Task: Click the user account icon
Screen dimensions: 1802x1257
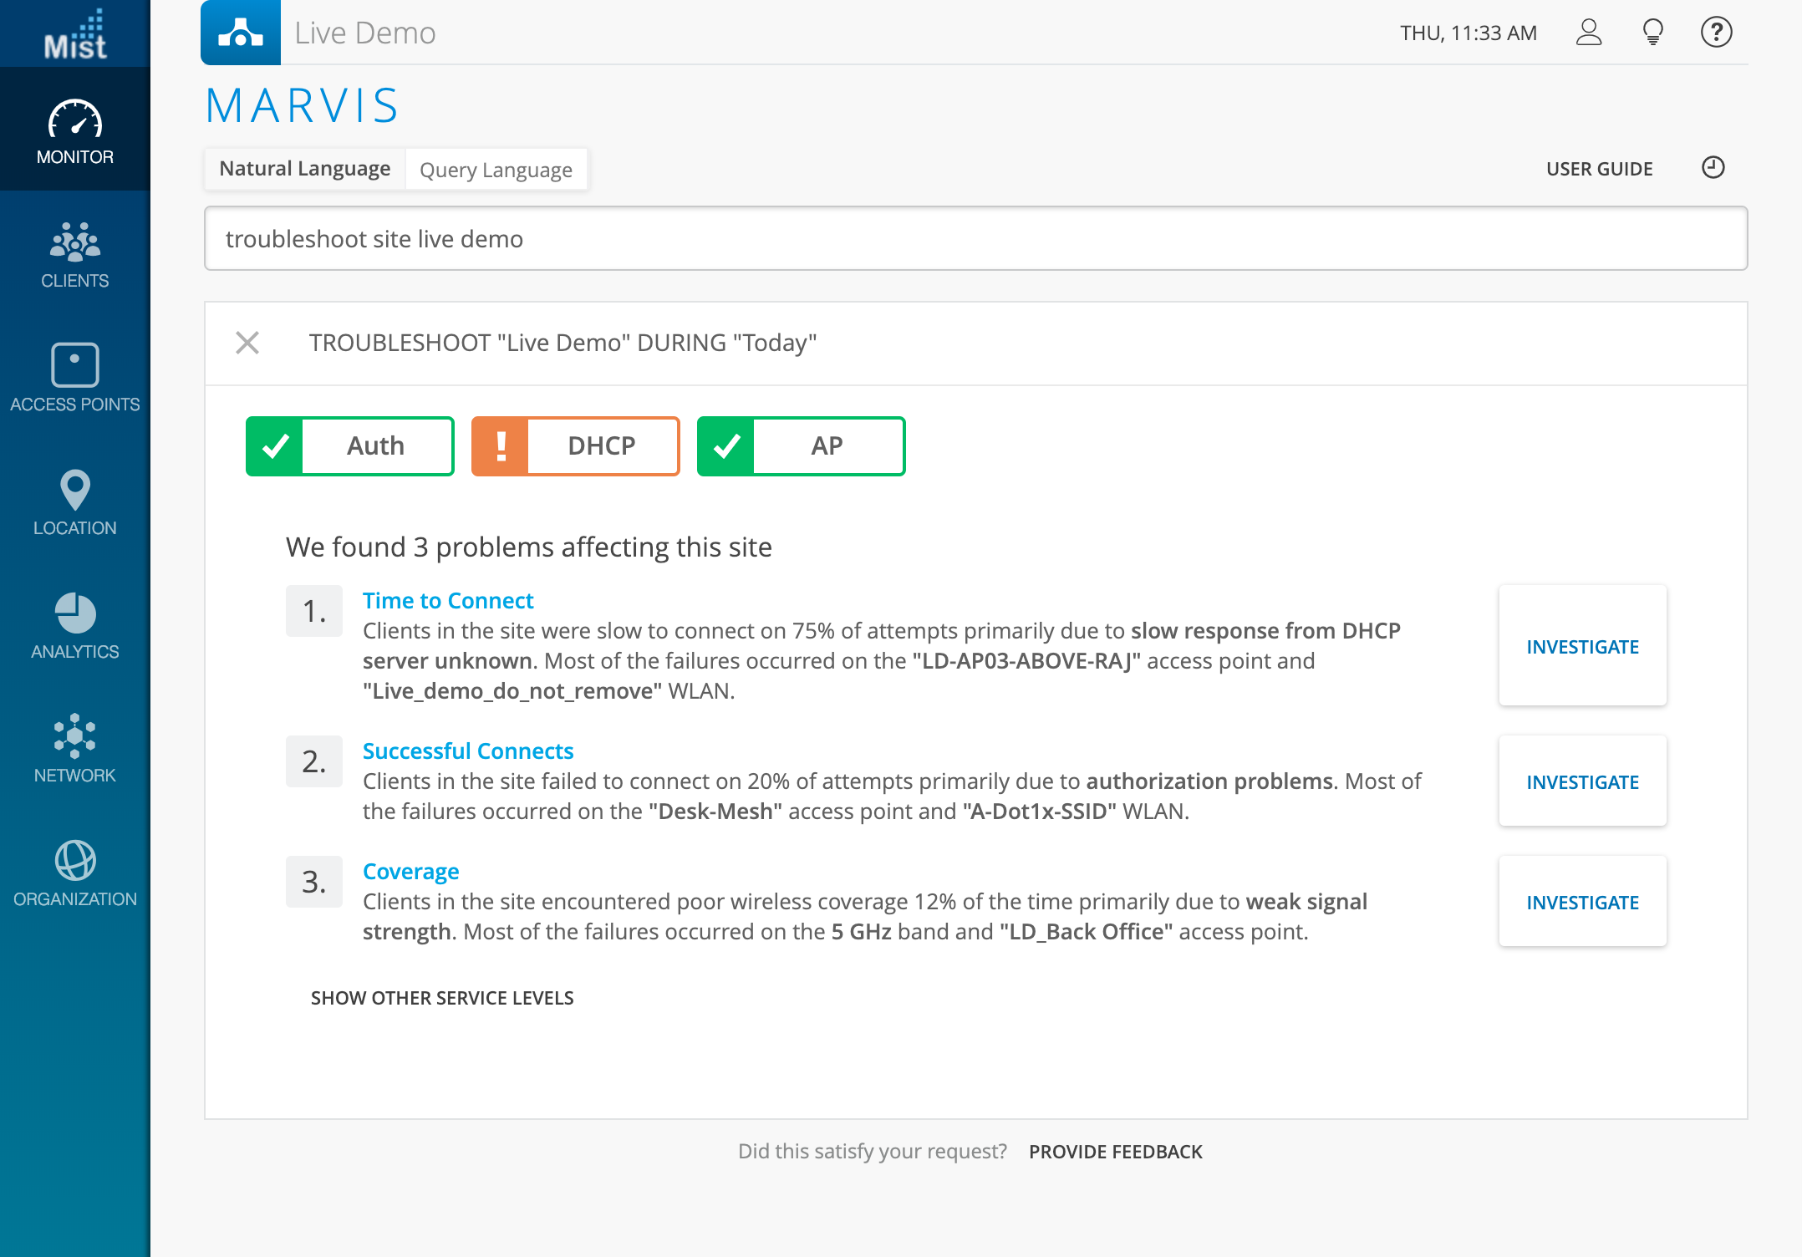Action: click(1588, 33)
